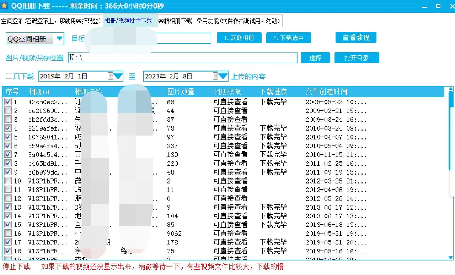
Task: Click the image count 220 cell
Action: click(172, 163)
